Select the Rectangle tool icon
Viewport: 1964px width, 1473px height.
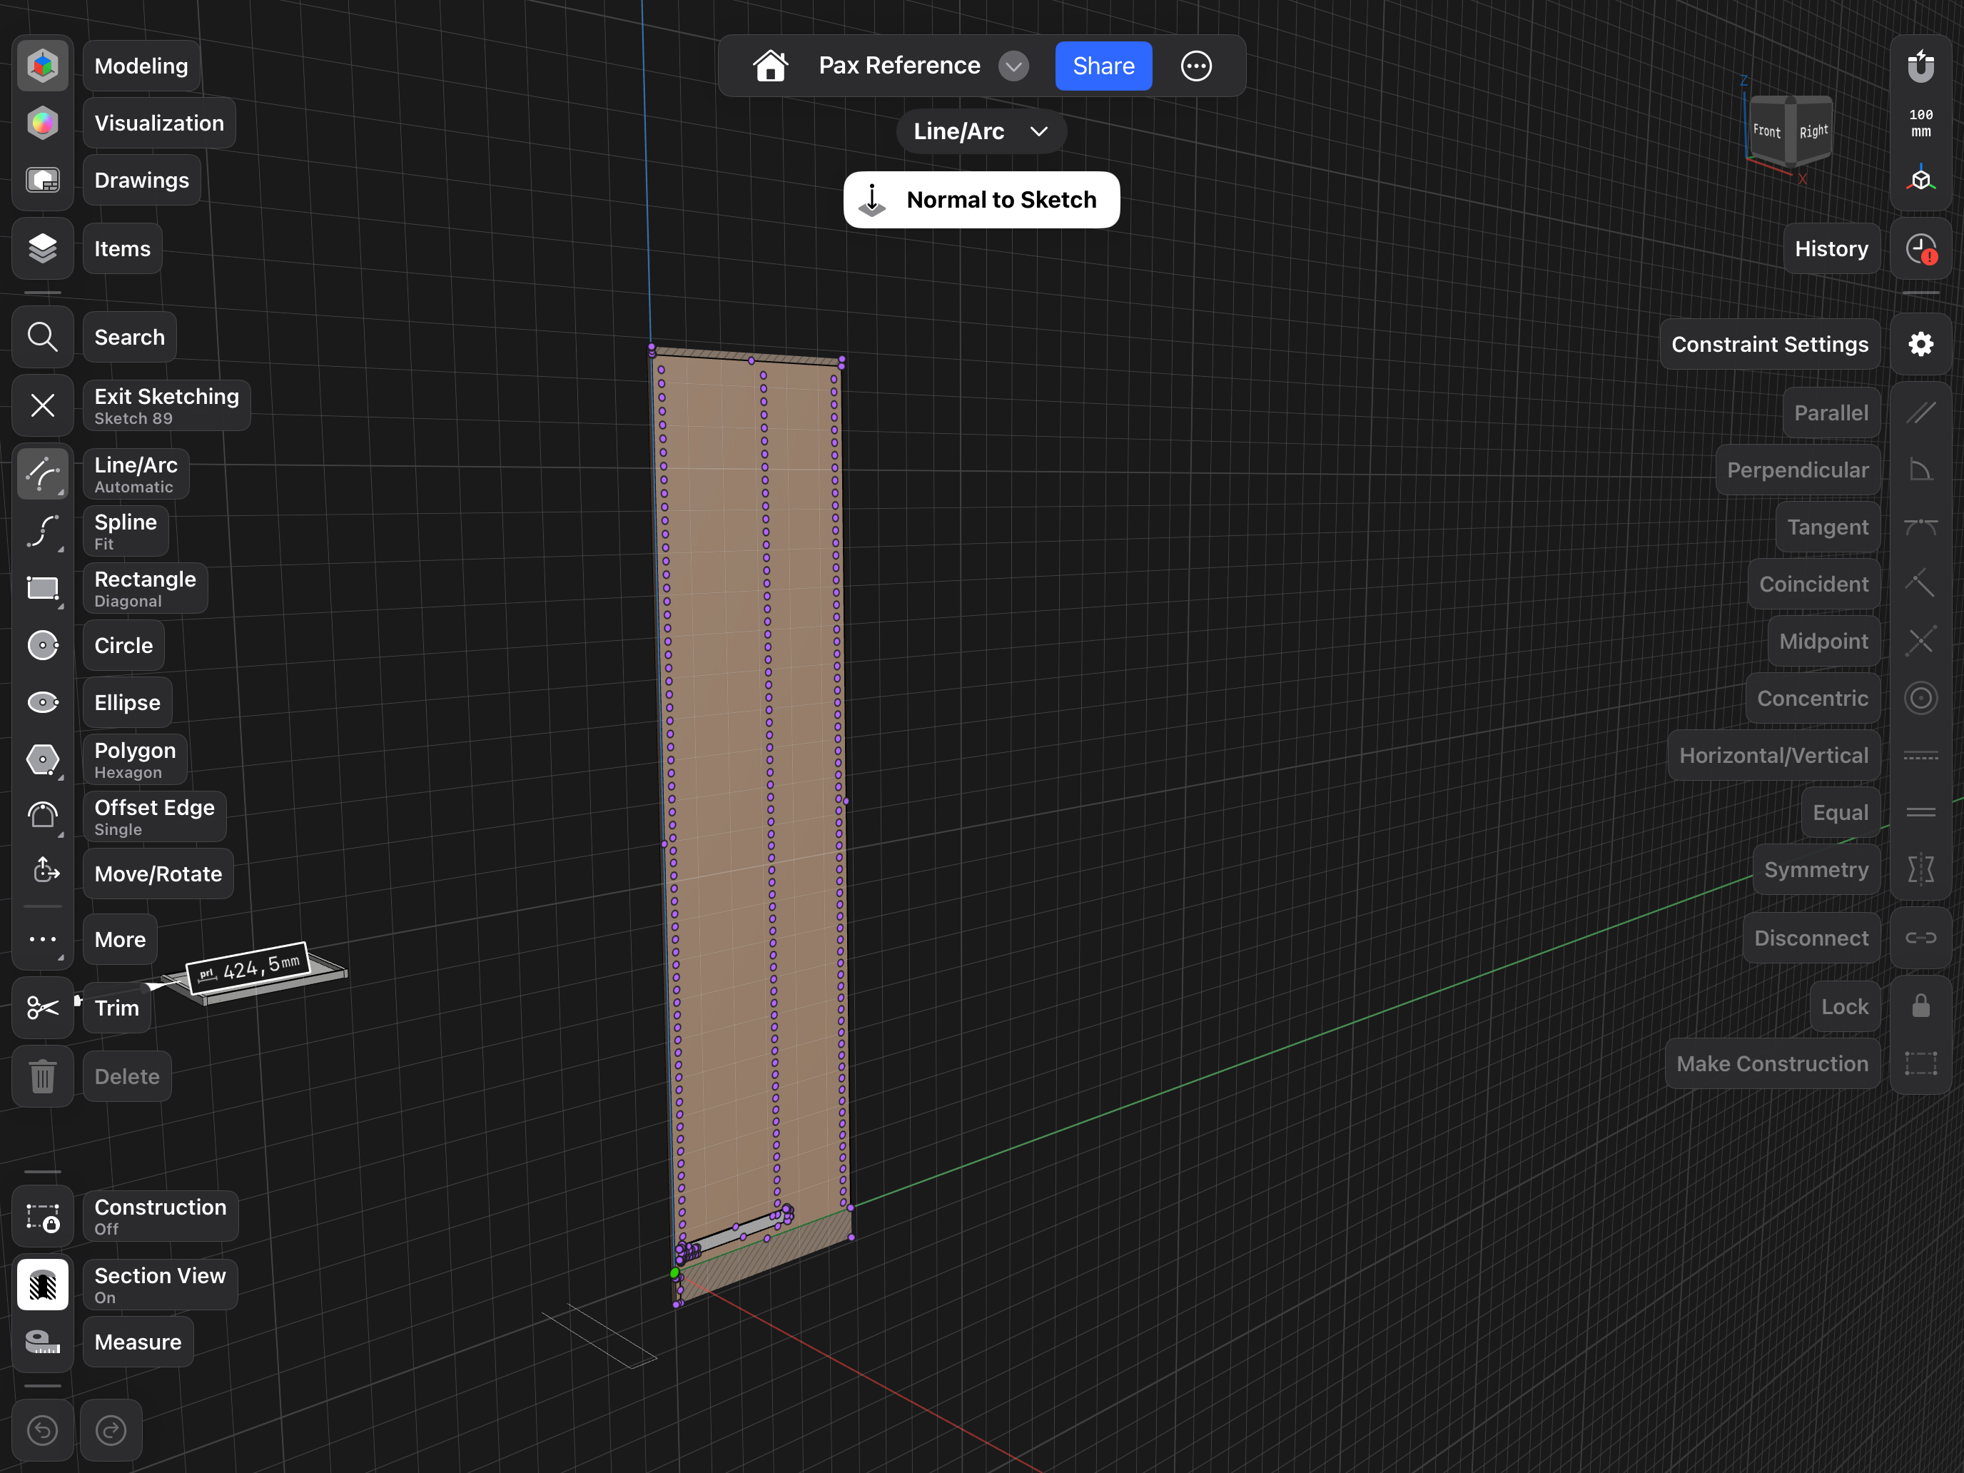coord(43,589)
